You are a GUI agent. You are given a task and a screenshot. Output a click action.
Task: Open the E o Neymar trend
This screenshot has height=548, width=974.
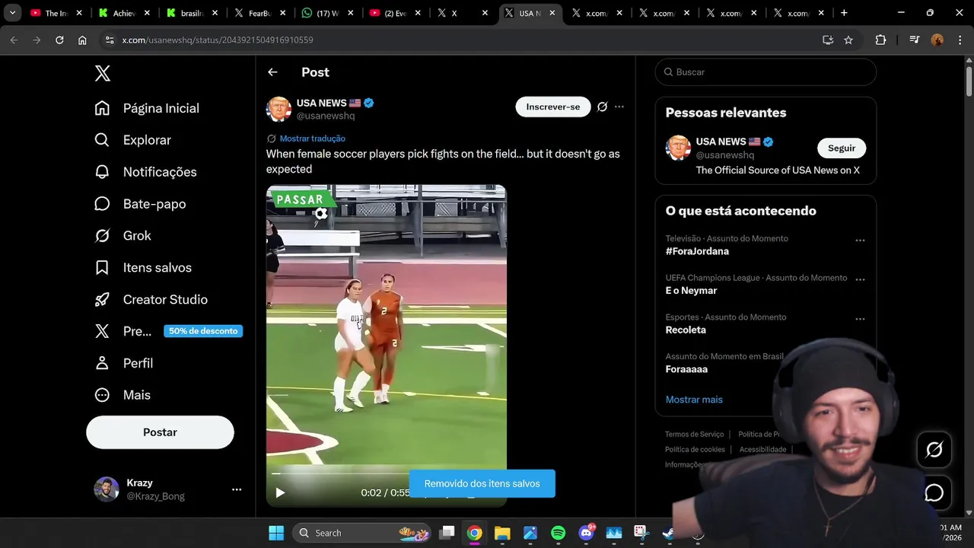click(691, 291)
